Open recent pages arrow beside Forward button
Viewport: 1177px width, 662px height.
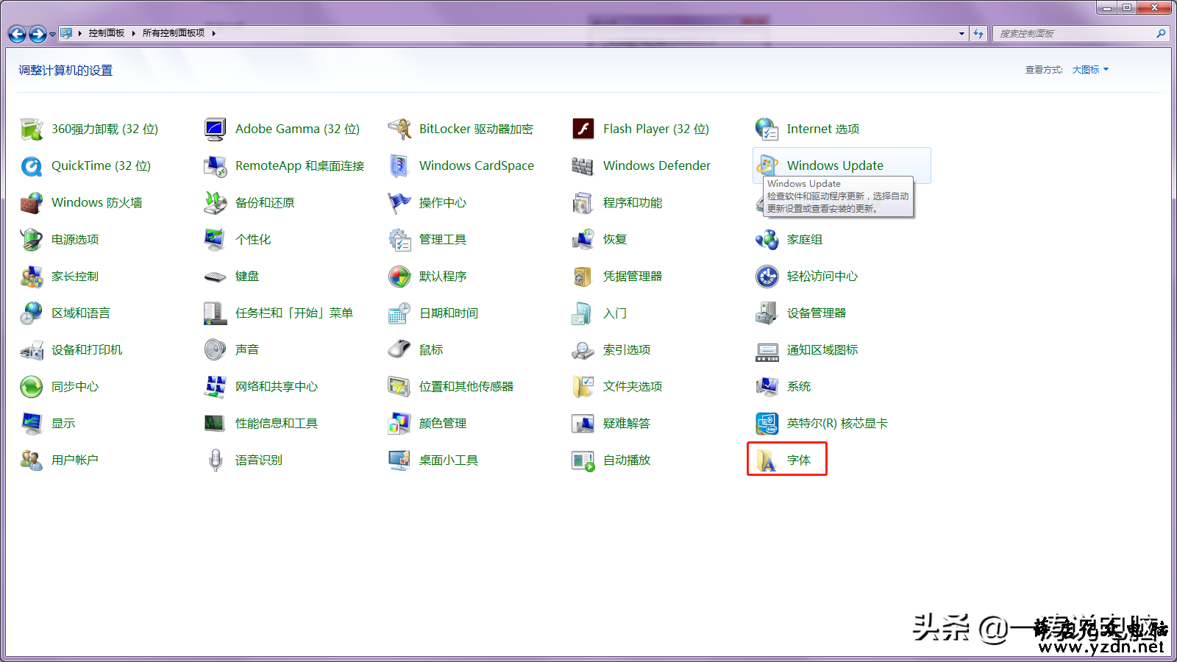point(52,34)
